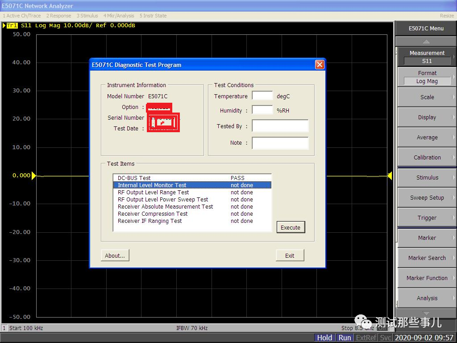Open the 1 Active Ch/Trace menu
Image resolution: width=457 pixels, height=343 pixels.
[x=22, y=16]
